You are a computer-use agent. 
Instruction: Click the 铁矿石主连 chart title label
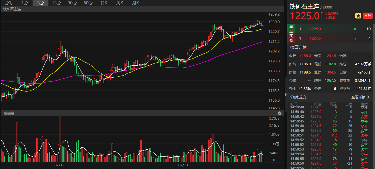point(12,9)
